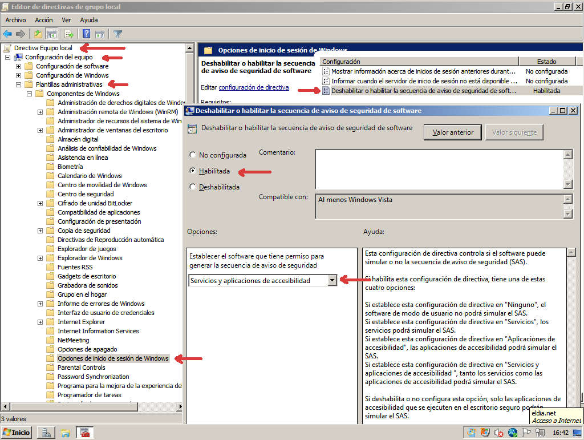This screenshot has height=440, width=584.
Task: Open the 'Acción' menu
Action: [x=43, y=20]
